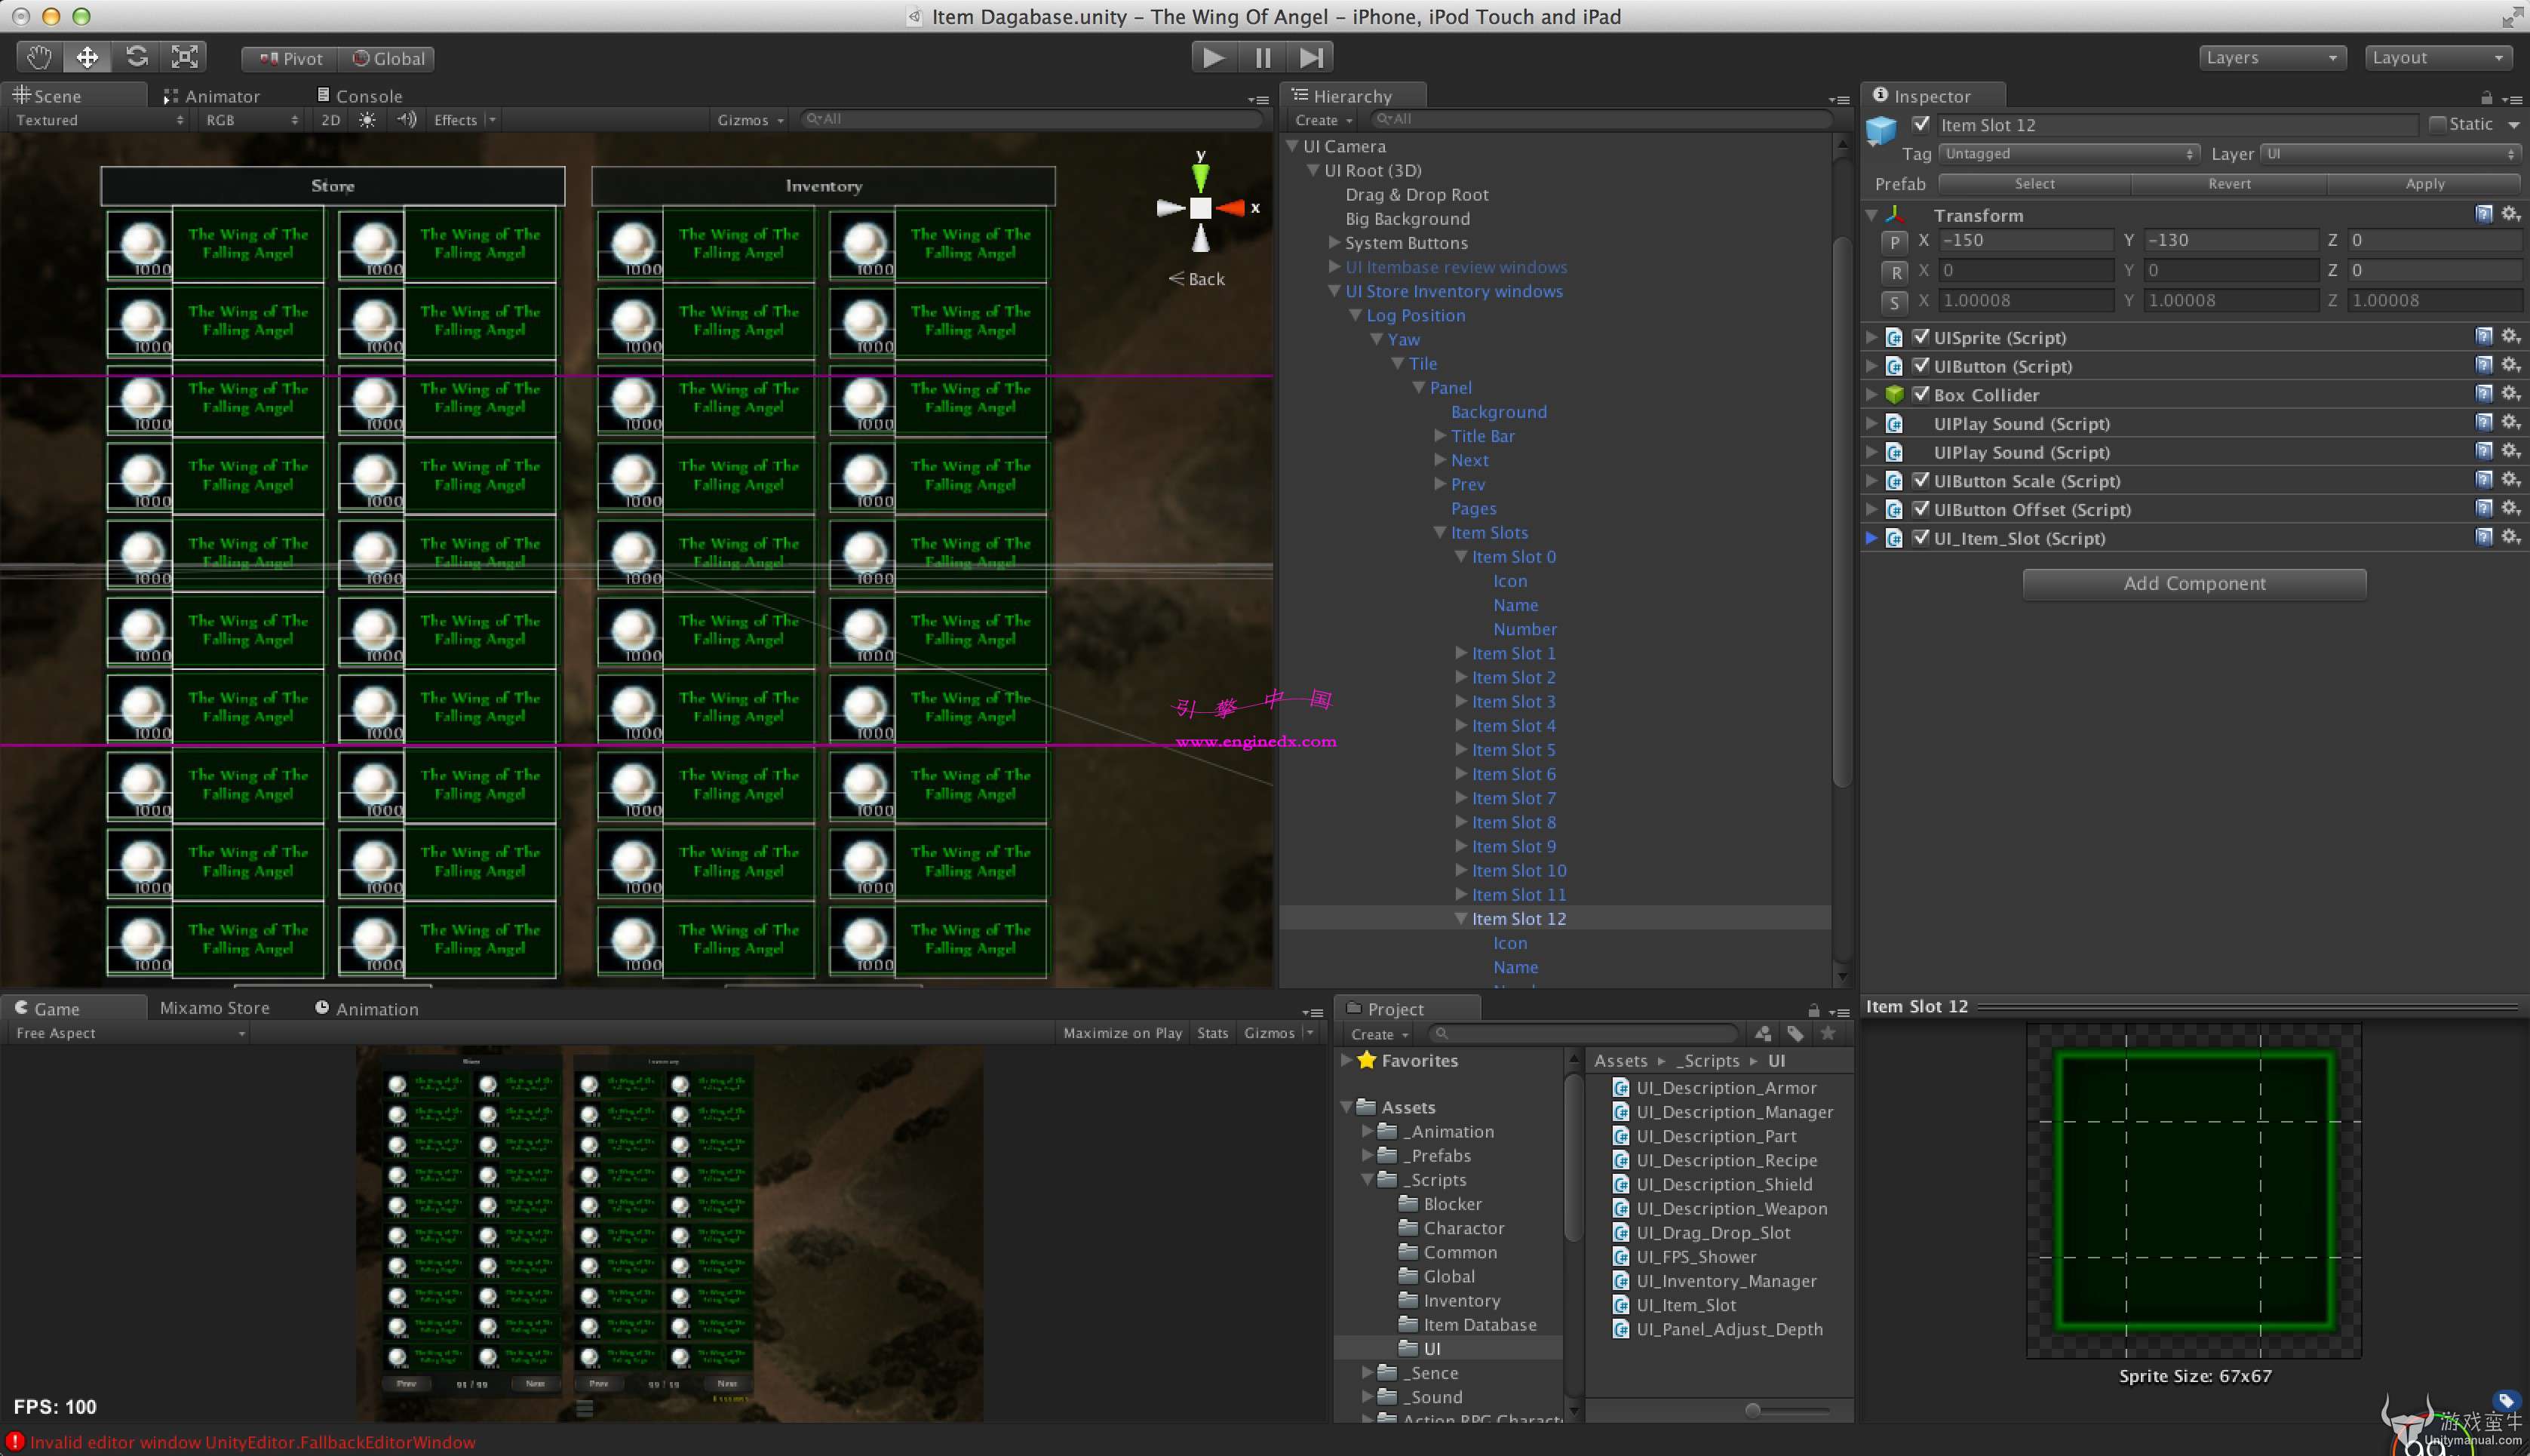Search by label icon in Project panel
The width and height of the screenshot is (2530, 1456).
[x=1795, y=1033]
